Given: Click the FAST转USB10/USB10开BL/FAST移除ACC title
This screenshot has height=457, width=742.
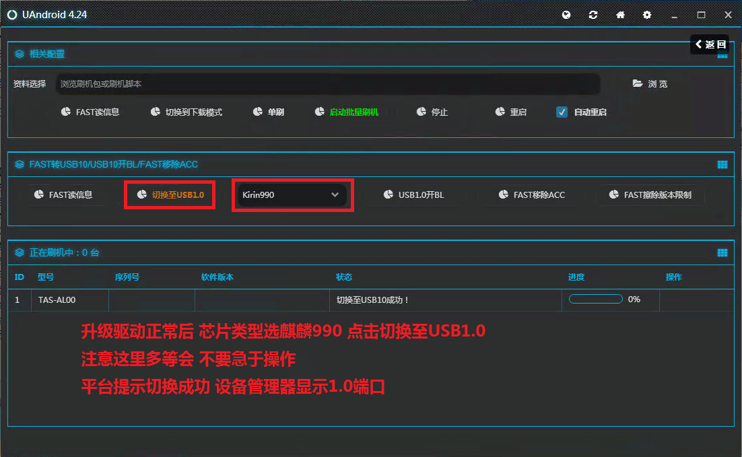Looking at the screenshot, I should (114, 164).
